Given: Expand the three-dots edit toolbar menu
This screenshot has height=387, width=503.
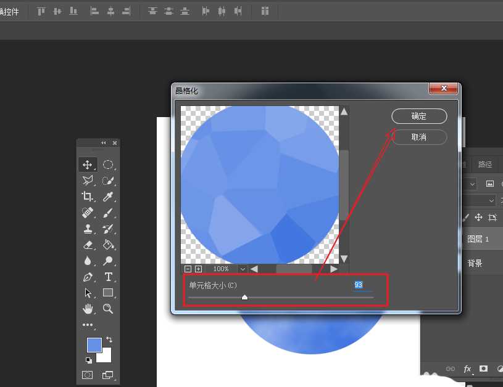Looking at the screenshot, I should coord(88,325).
